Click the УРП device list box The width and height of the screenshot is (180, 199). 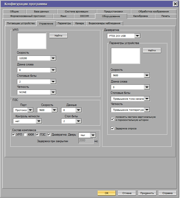click(x=32, y=41)
